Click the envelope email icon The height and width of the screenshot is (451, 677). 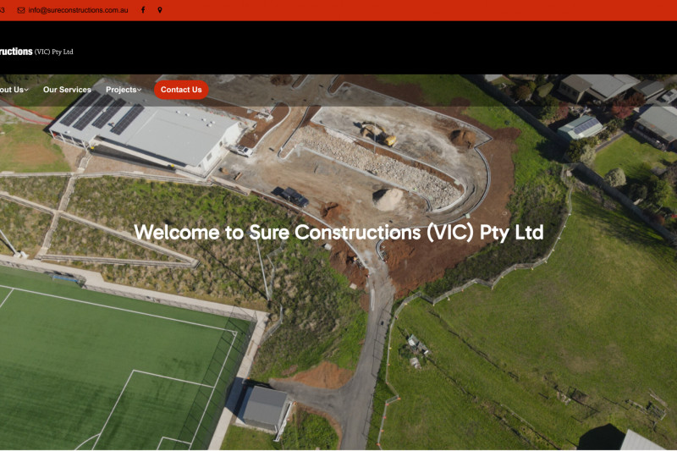point(20,10)
